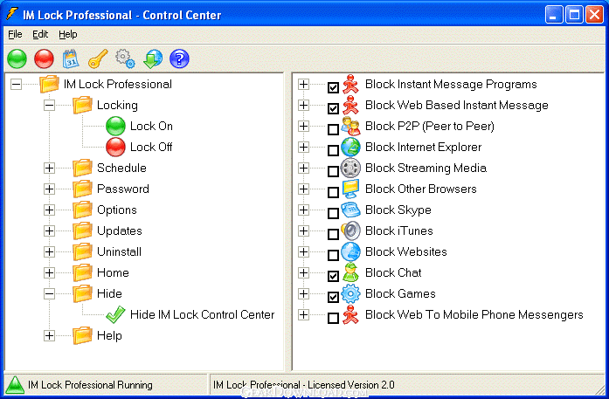Click the Password folder icon
The width and height of the screenshot is (609, 399).
pyautogui.click(x=82, y=189)
